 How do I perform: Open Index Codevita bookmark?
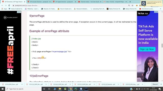point(16,9)
